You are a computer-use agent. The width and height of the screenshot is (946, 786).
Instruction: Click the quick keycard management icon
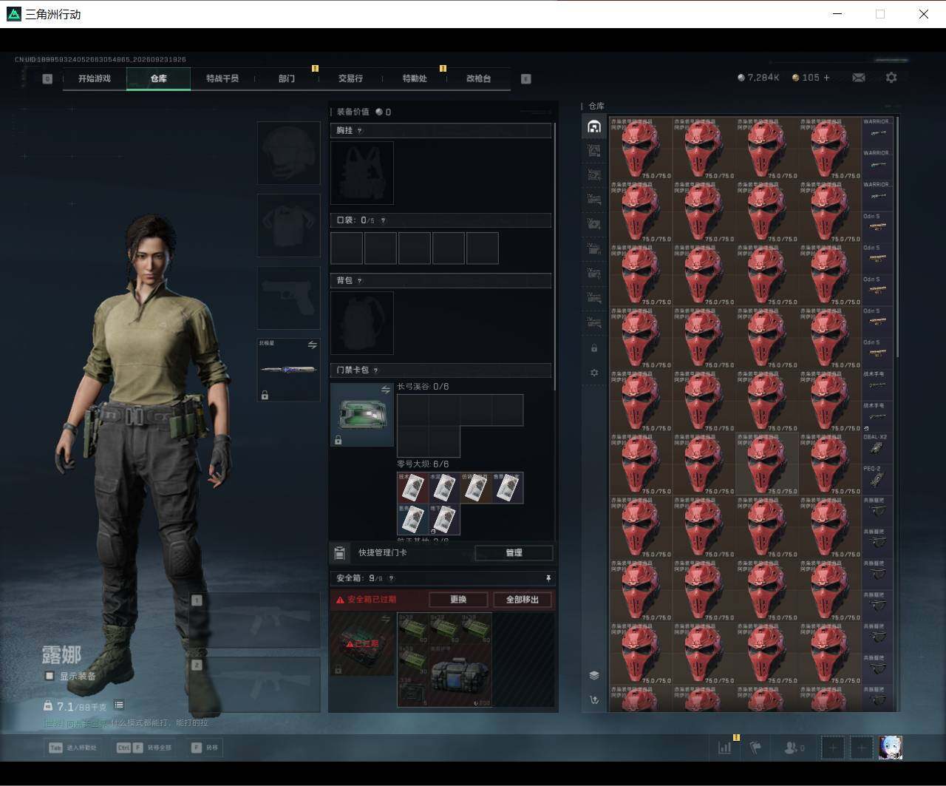[340, 552]
